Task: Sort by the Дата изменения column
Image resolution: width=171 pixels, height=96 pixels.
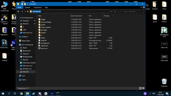Action: (x=76, y=16)
